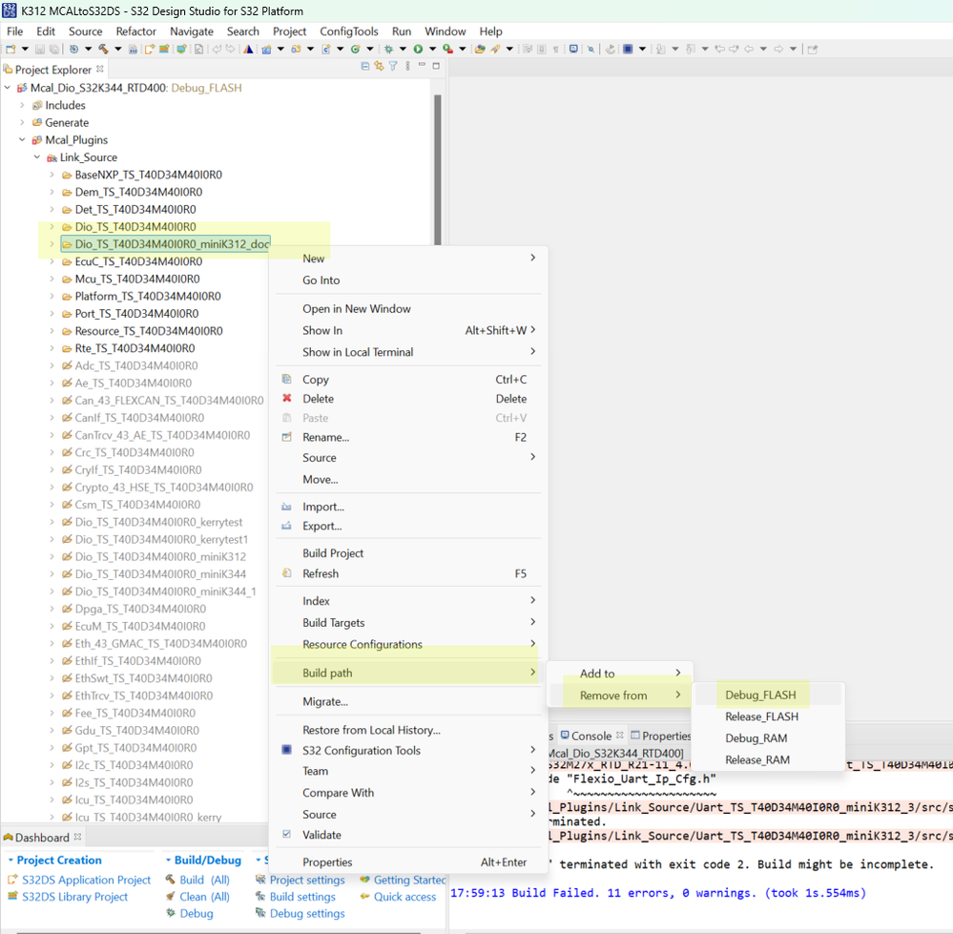Click the S32DS Library Project link
Image resolution: width=953 pixels, height=934 pixels.
click(74, 897)
